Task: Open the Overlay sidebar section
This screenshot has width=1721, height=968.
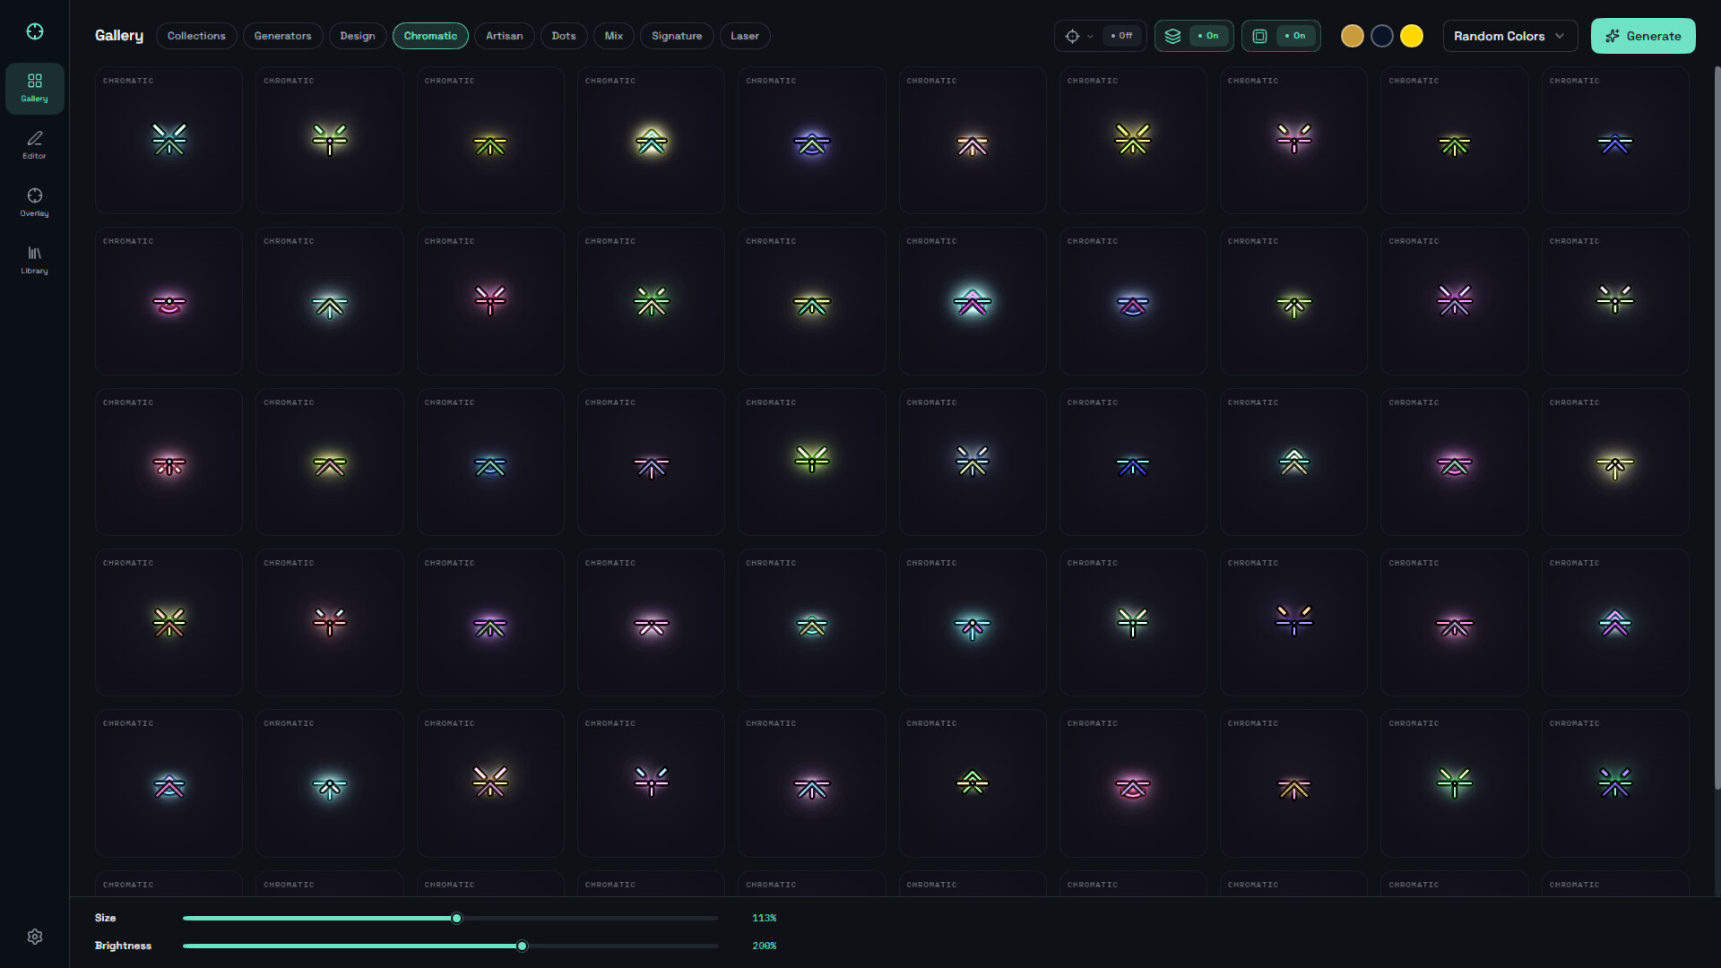Action: click(34, 202)
